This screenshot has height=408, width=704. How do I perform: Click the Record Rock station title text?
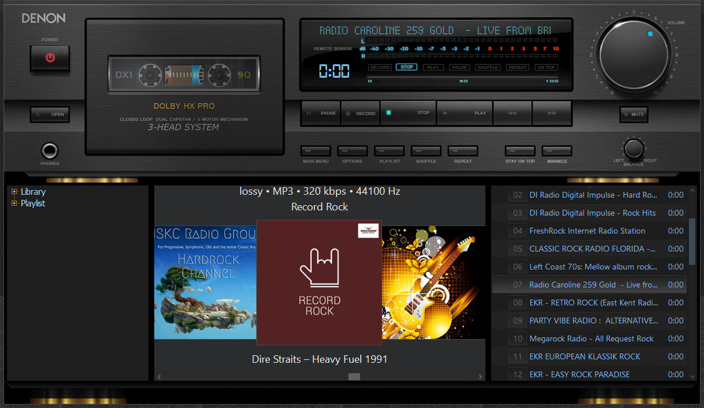click(x=320, y=207)
